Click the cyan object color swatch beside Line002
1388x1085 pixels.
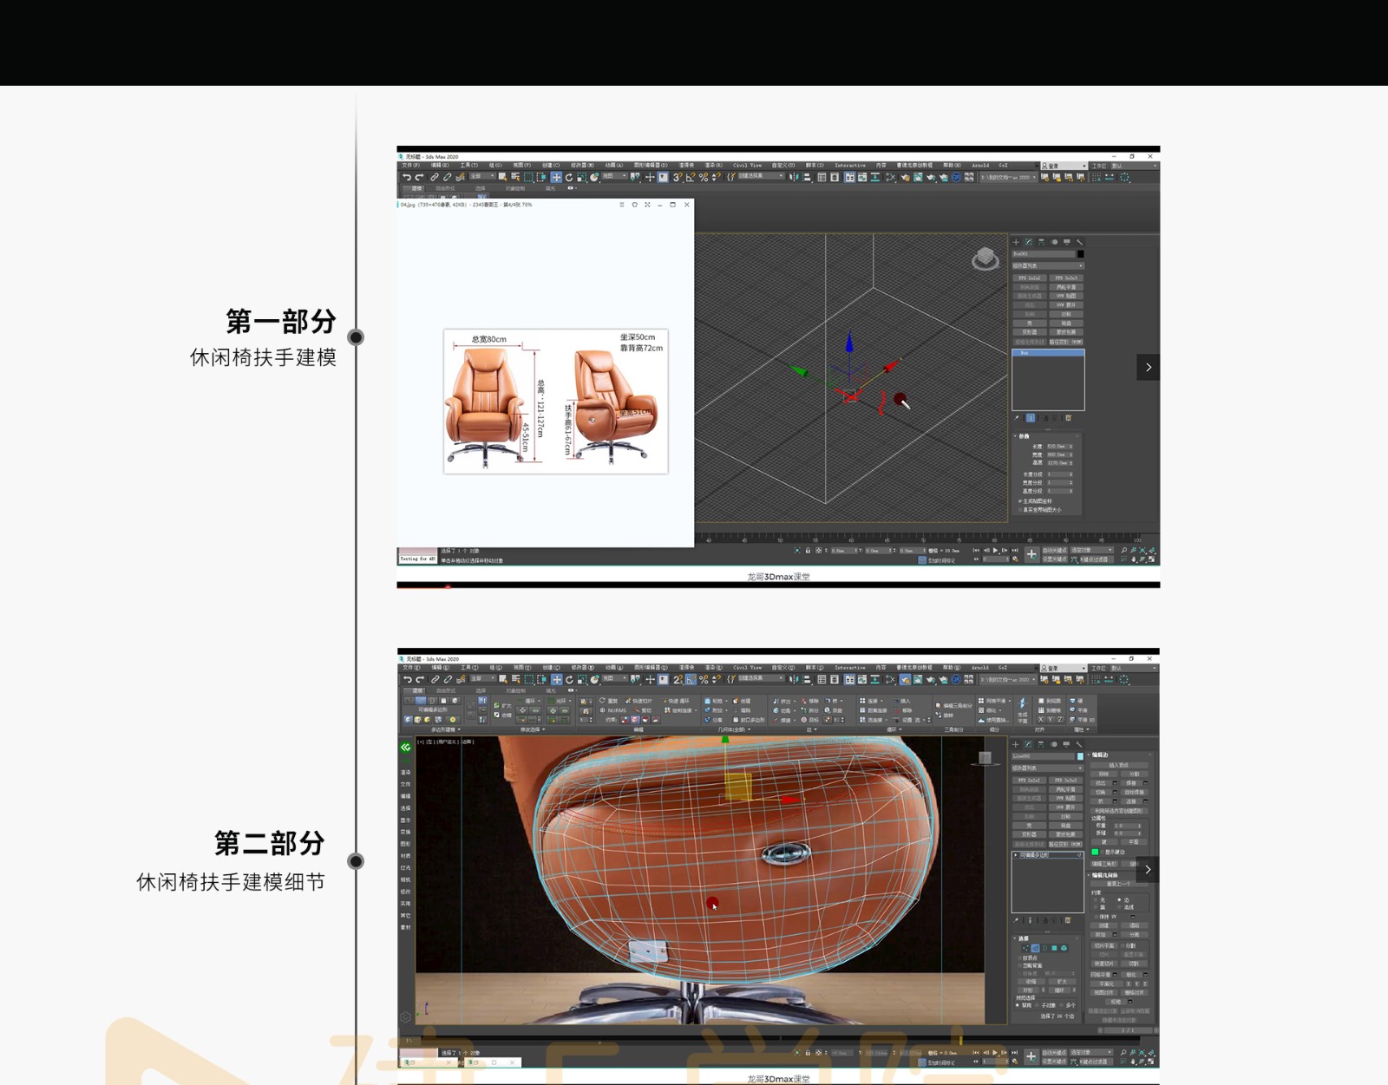(1080, 756)
